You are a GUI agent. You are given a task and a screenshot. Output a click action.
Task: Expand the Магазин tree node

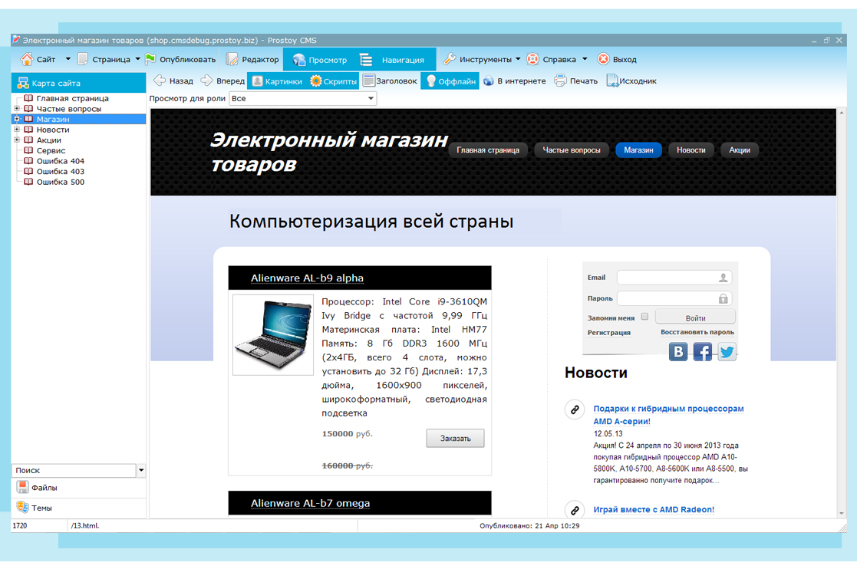(x=17, y=119)
